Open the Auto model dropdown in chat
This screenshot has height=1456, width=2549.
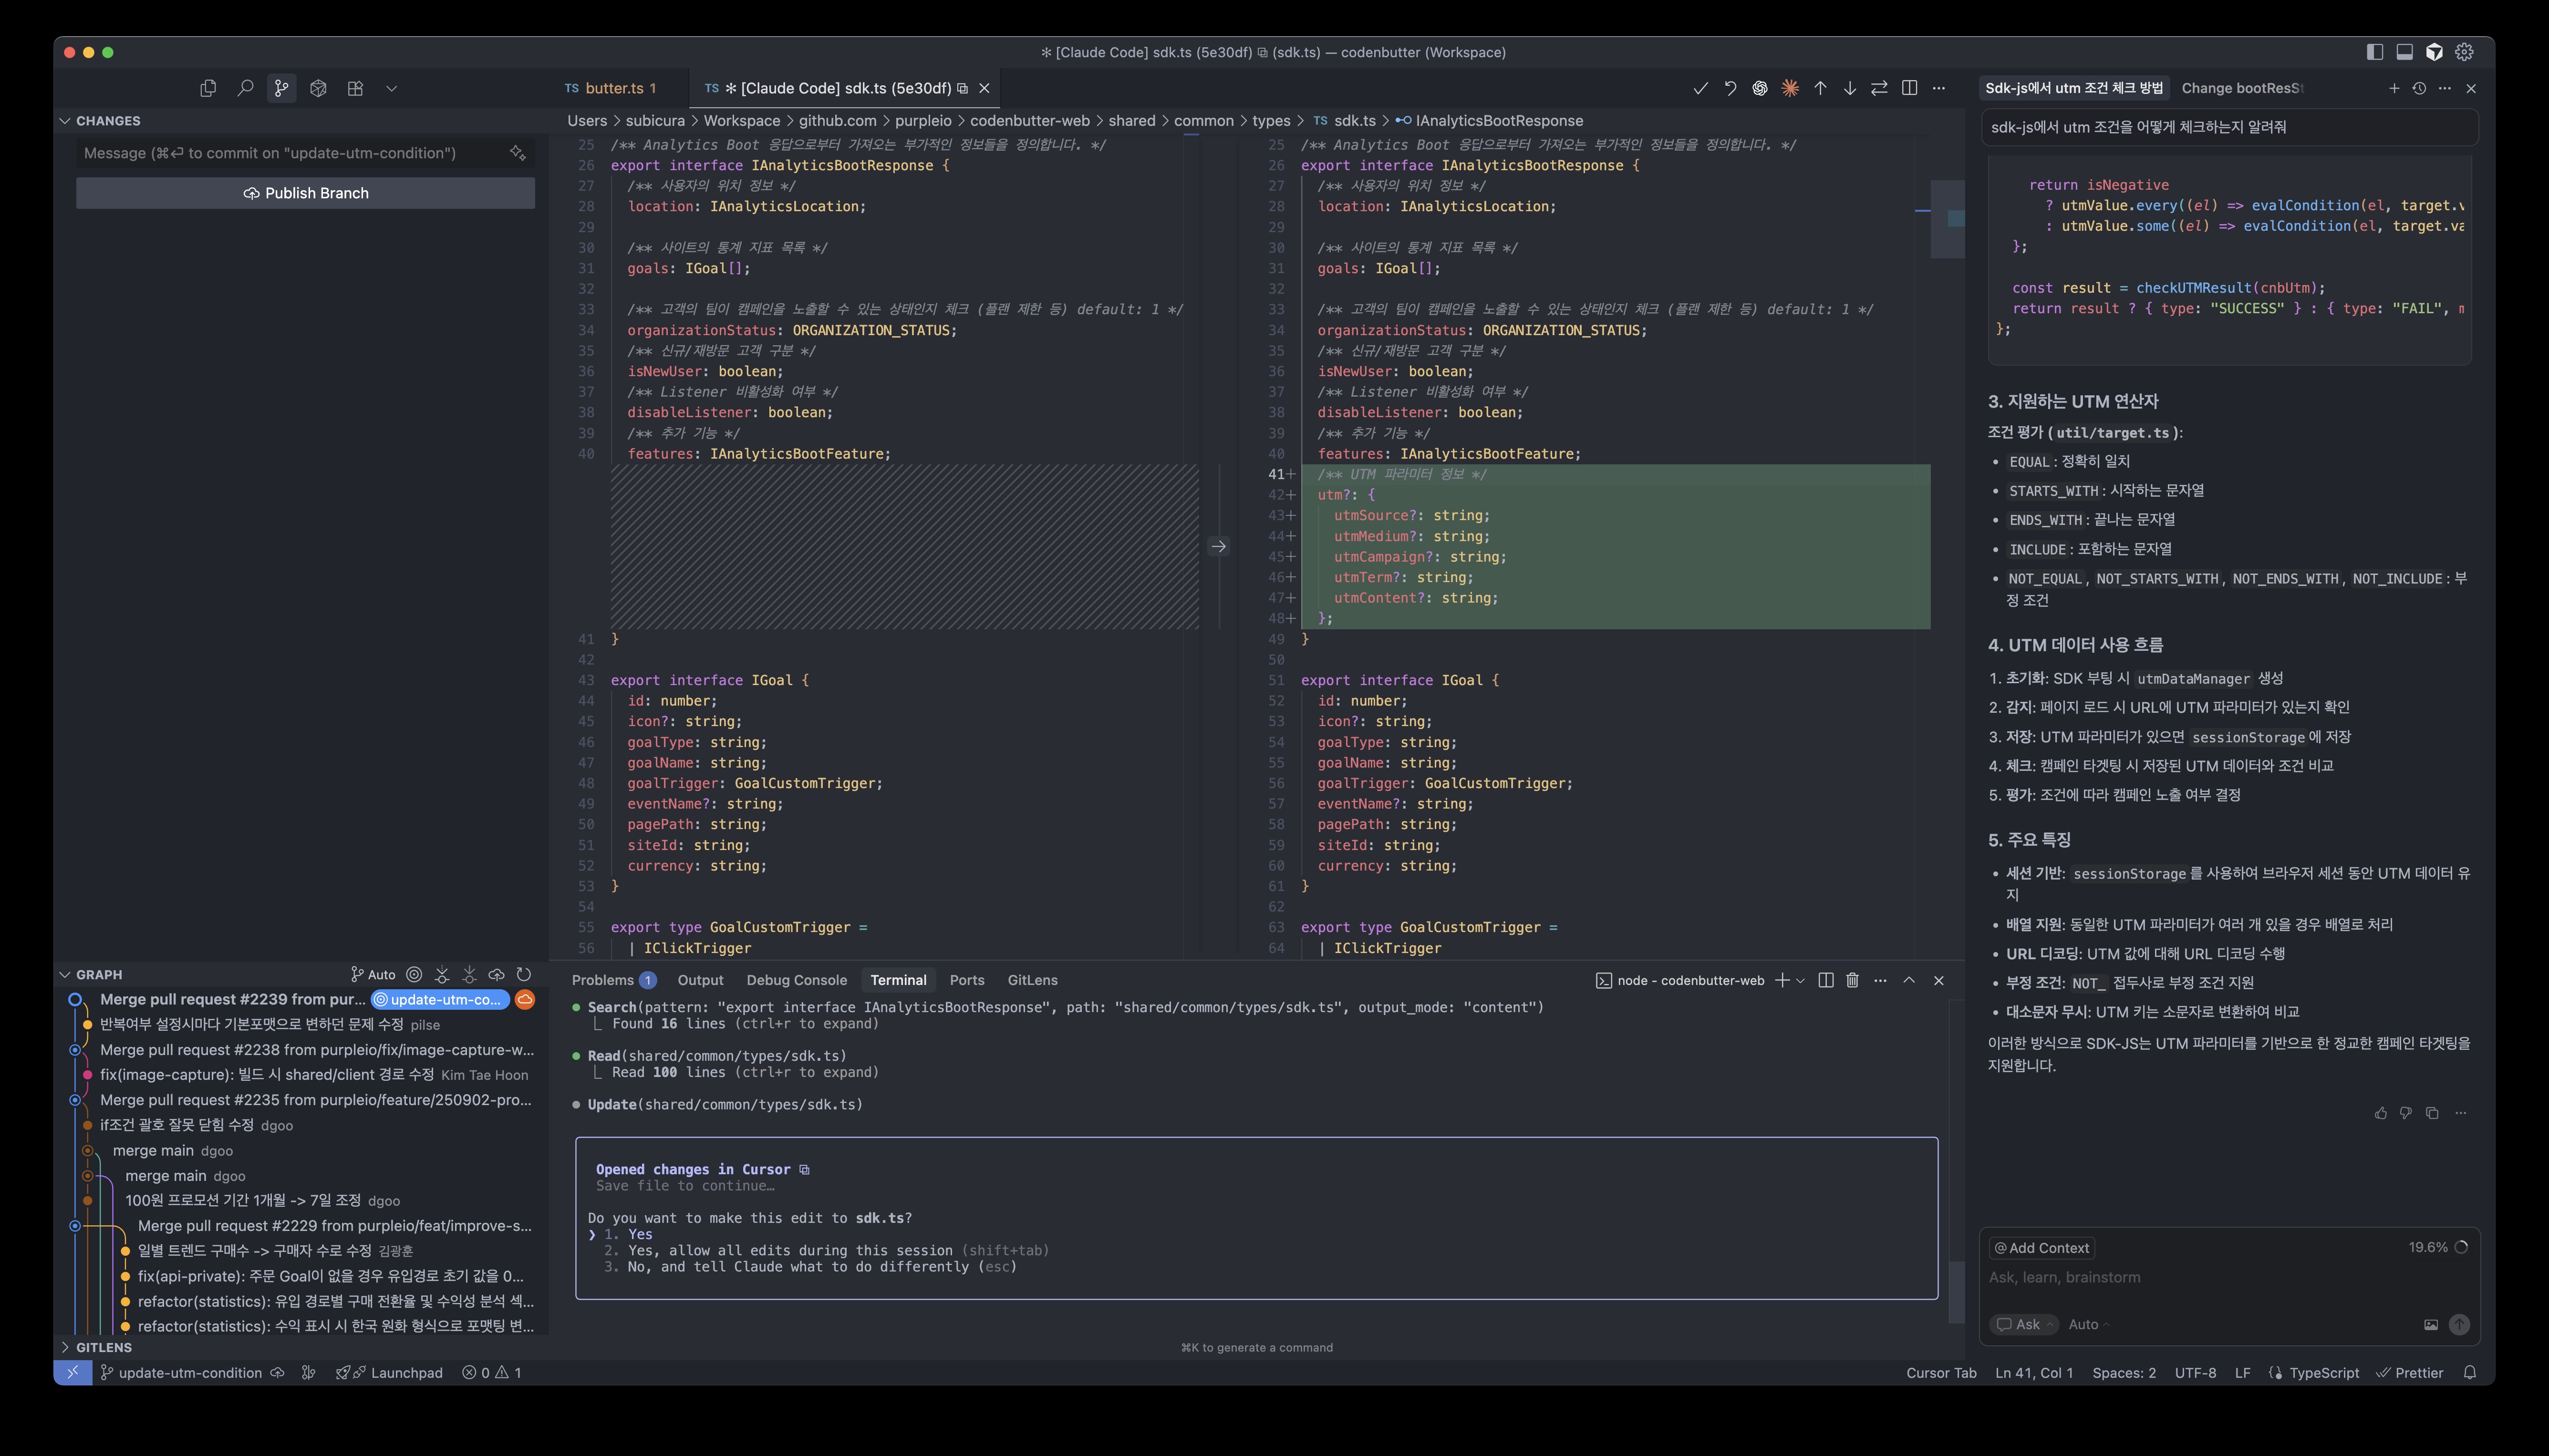coord(2089,1324)
